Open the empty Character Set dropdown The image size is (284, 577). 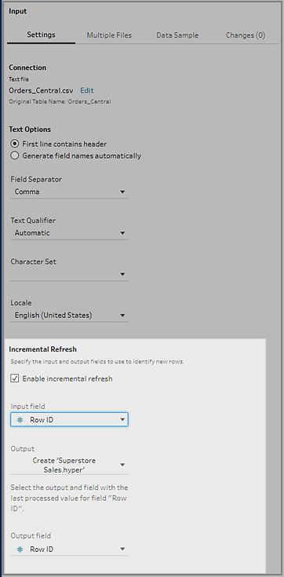click(69, 274)
